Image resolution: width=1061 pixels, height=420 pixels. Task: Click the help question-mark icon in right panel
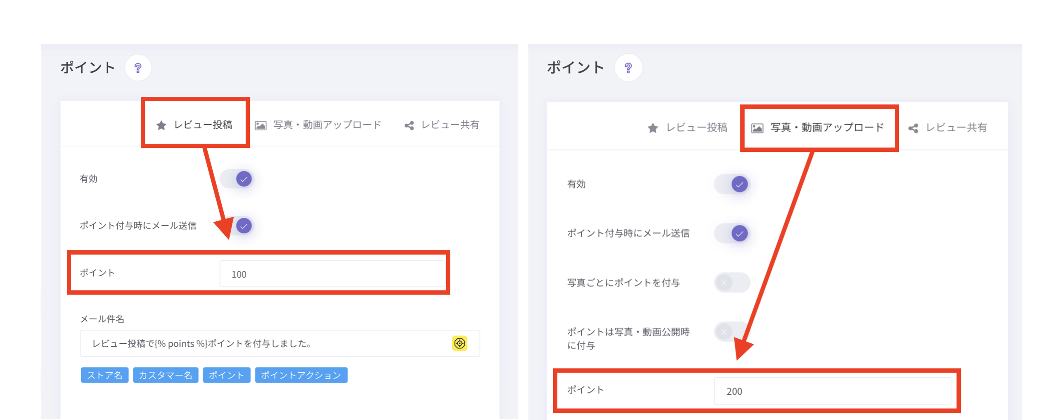click(628, 68)
